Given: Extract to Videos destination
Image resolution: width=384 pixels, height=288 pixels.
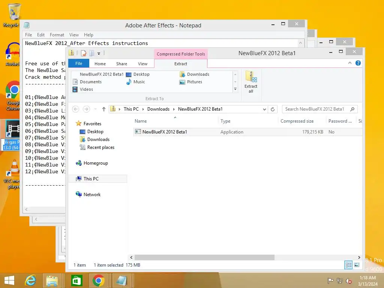Looking at the screenshot, I should (x=83, y=89).
